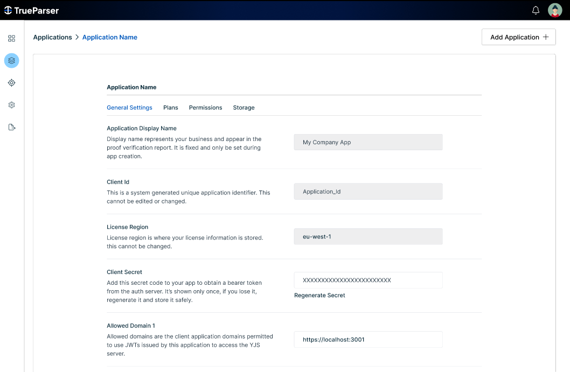Go to Applications breadcrumb
The height and width of the screenshot is (372, 570).
click(52, 38)
